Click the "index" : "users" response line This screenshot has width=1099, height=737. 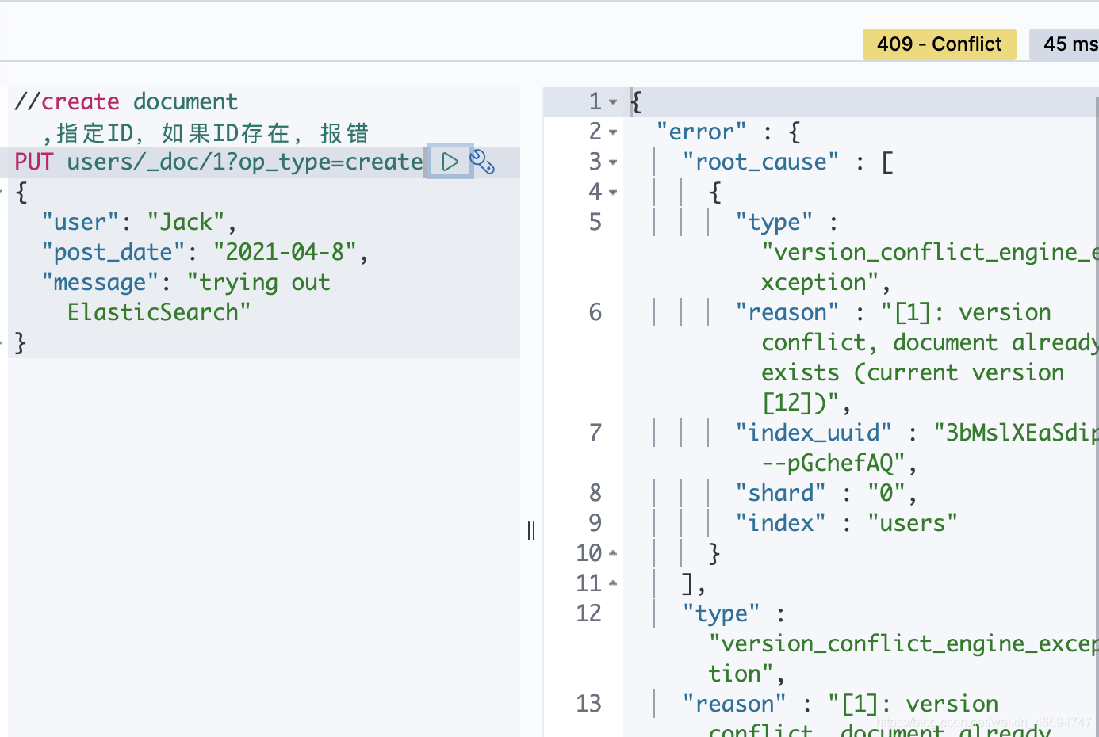pos(846,523)
